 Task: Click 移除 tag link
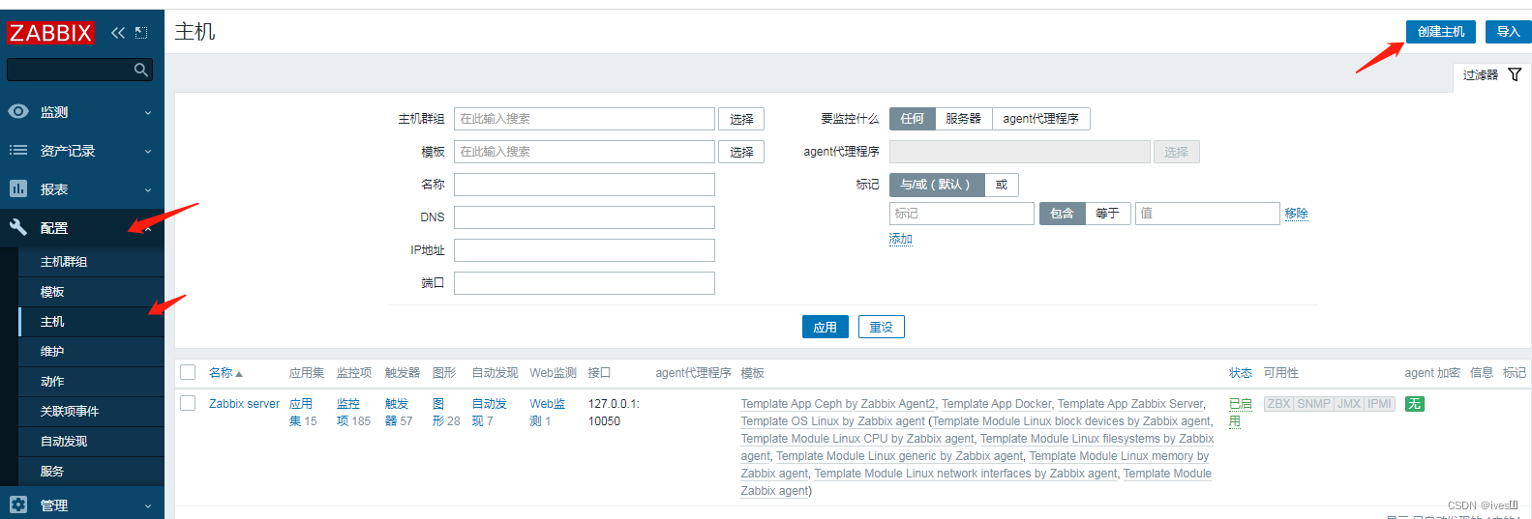1297,214
